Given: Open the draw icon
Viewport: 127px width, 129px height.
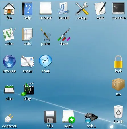Looking at the screenshot, I should tap(64, 35).
